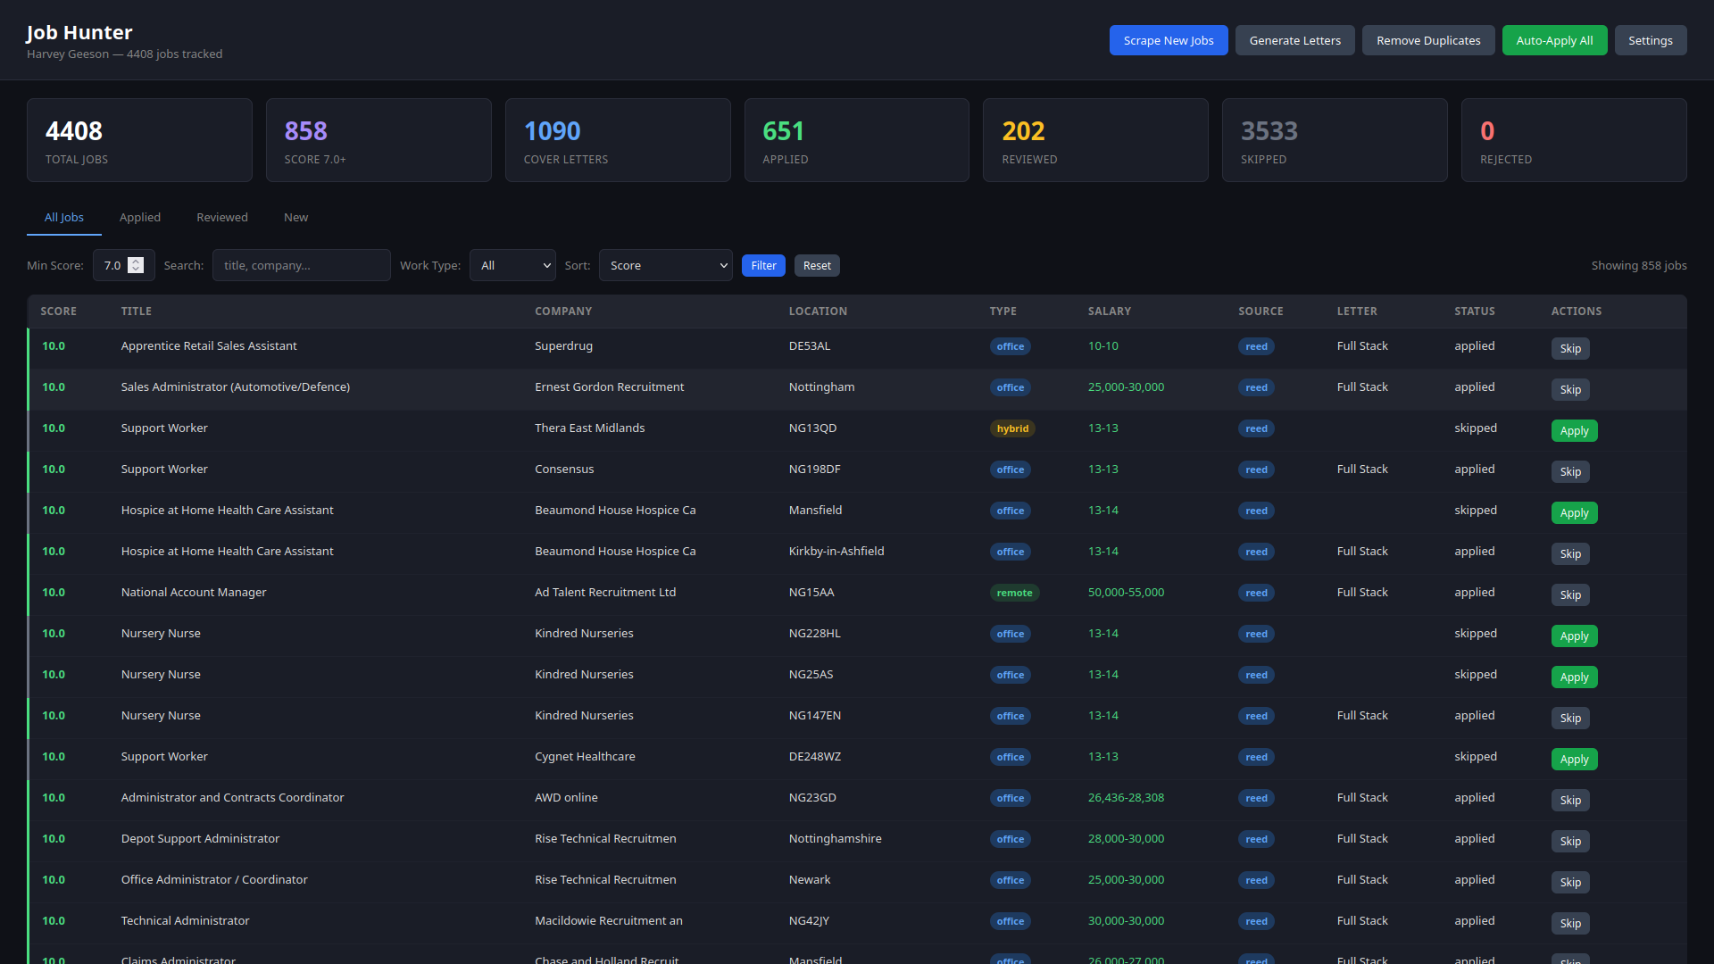The image size is (1714, 964).
Task: Open Settings
Action: (x=1650, y=40)
